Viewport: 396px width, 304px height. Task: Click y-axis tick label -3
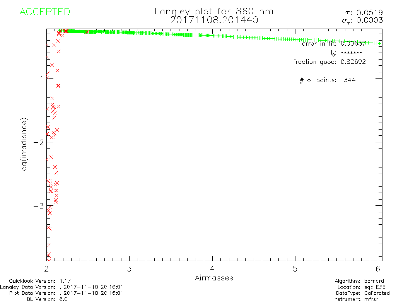[x=38, y=205]
